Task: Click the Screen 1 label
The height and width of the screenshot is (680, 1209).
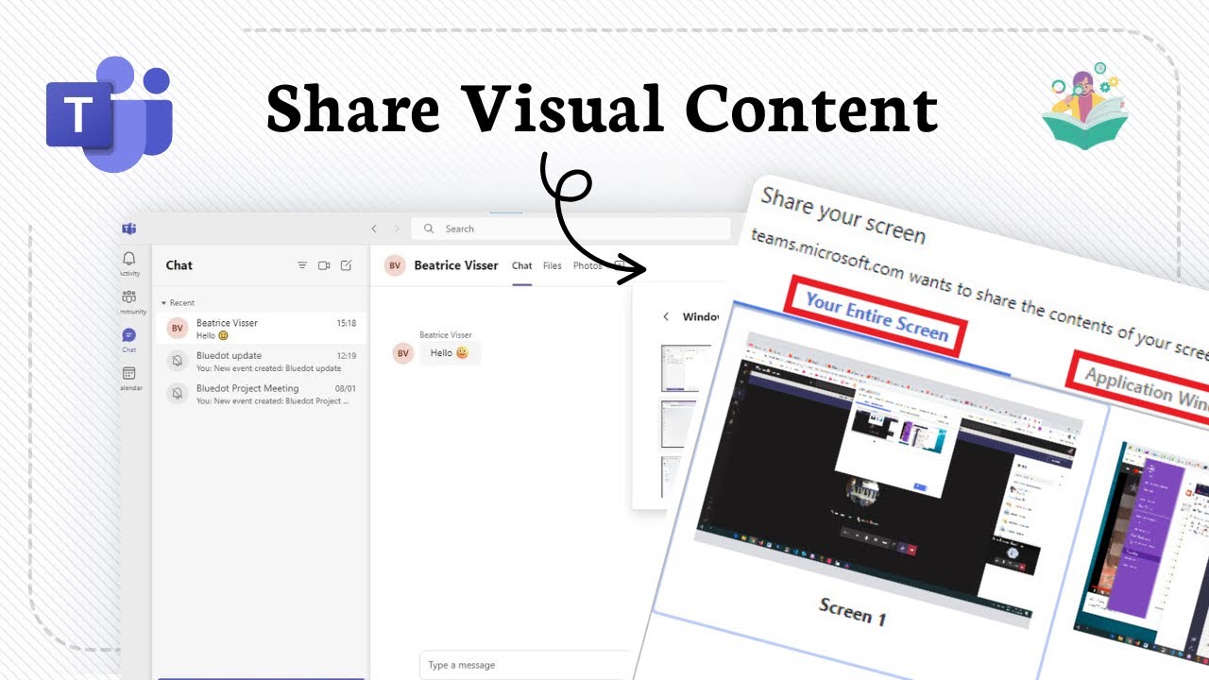Action: pyautogui.click(x=853, y=611)
